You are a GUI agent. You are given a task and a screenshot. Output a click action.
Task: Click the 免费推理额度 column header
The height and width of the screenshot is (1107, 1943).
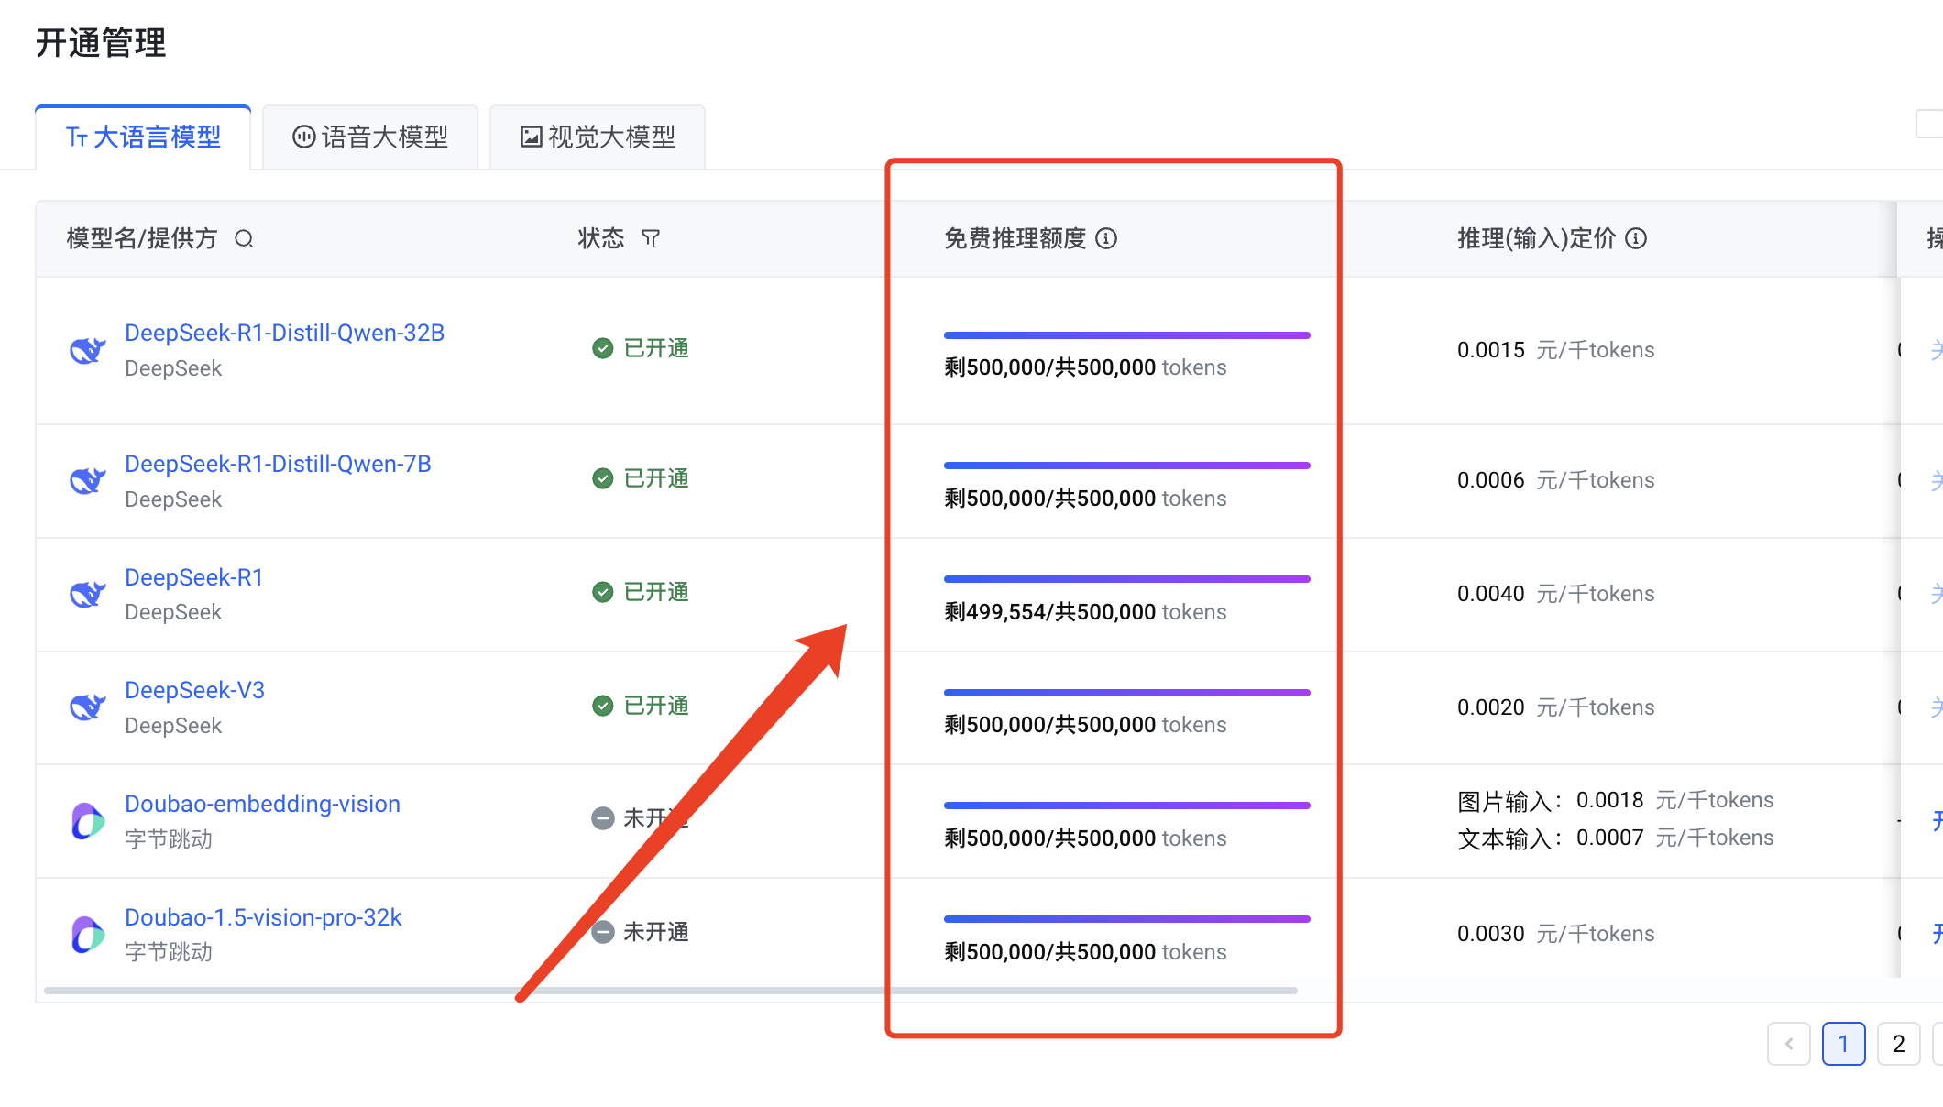pyautogui.click(x=1015, y=239)
